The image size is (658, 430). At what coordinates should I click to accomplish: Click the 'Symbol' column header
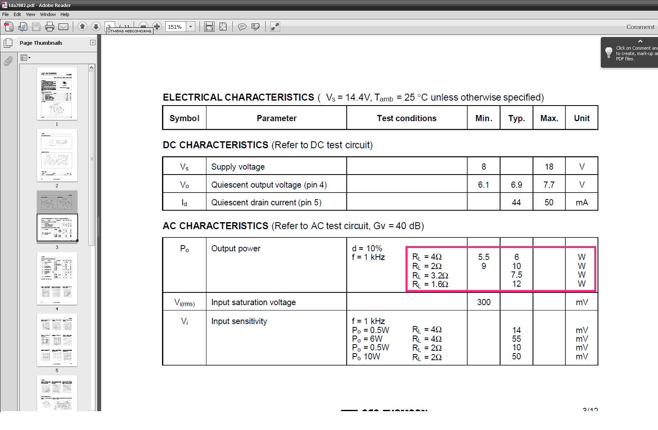point(185,118)
